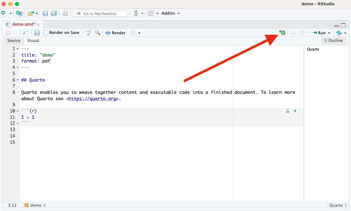
Task: Save the current document with floppy icon
Action: tap(37, 33)
